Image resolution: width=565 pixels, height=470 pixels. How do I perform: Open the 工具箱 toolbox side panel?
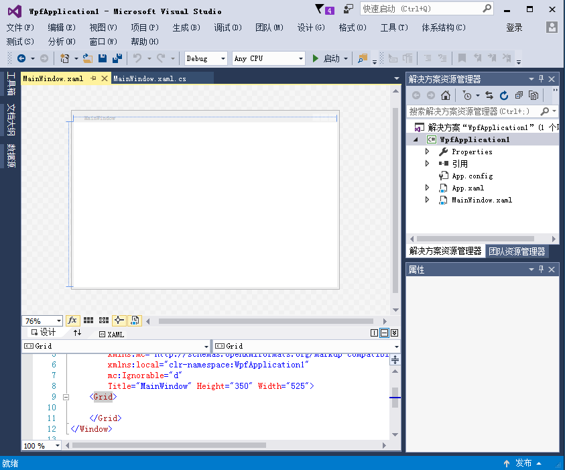(x=11, y=84)
